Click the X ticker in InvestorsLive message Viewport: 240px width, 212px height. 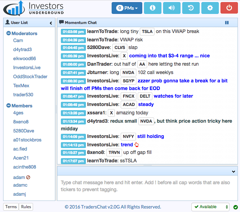pos(124,56)
